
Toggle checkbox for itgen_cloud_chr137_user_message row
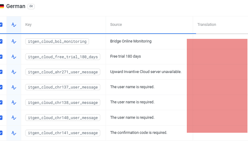click(x=1, y=87)
